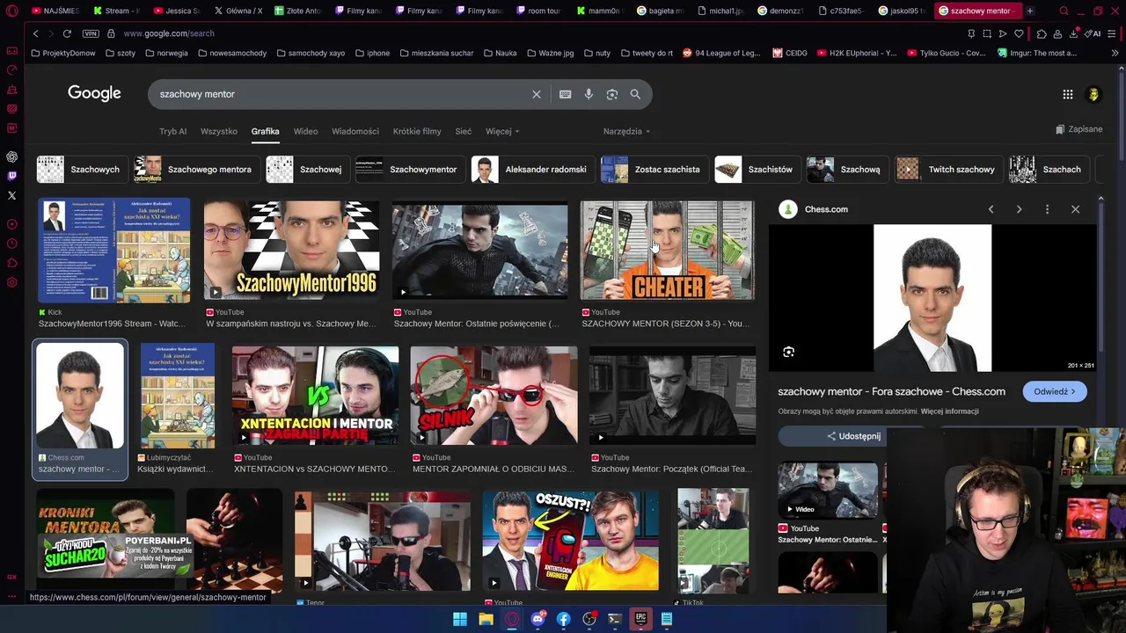Start voice search with the microphone
Viewport: 1126px width, 633px height.
(589, 94)
